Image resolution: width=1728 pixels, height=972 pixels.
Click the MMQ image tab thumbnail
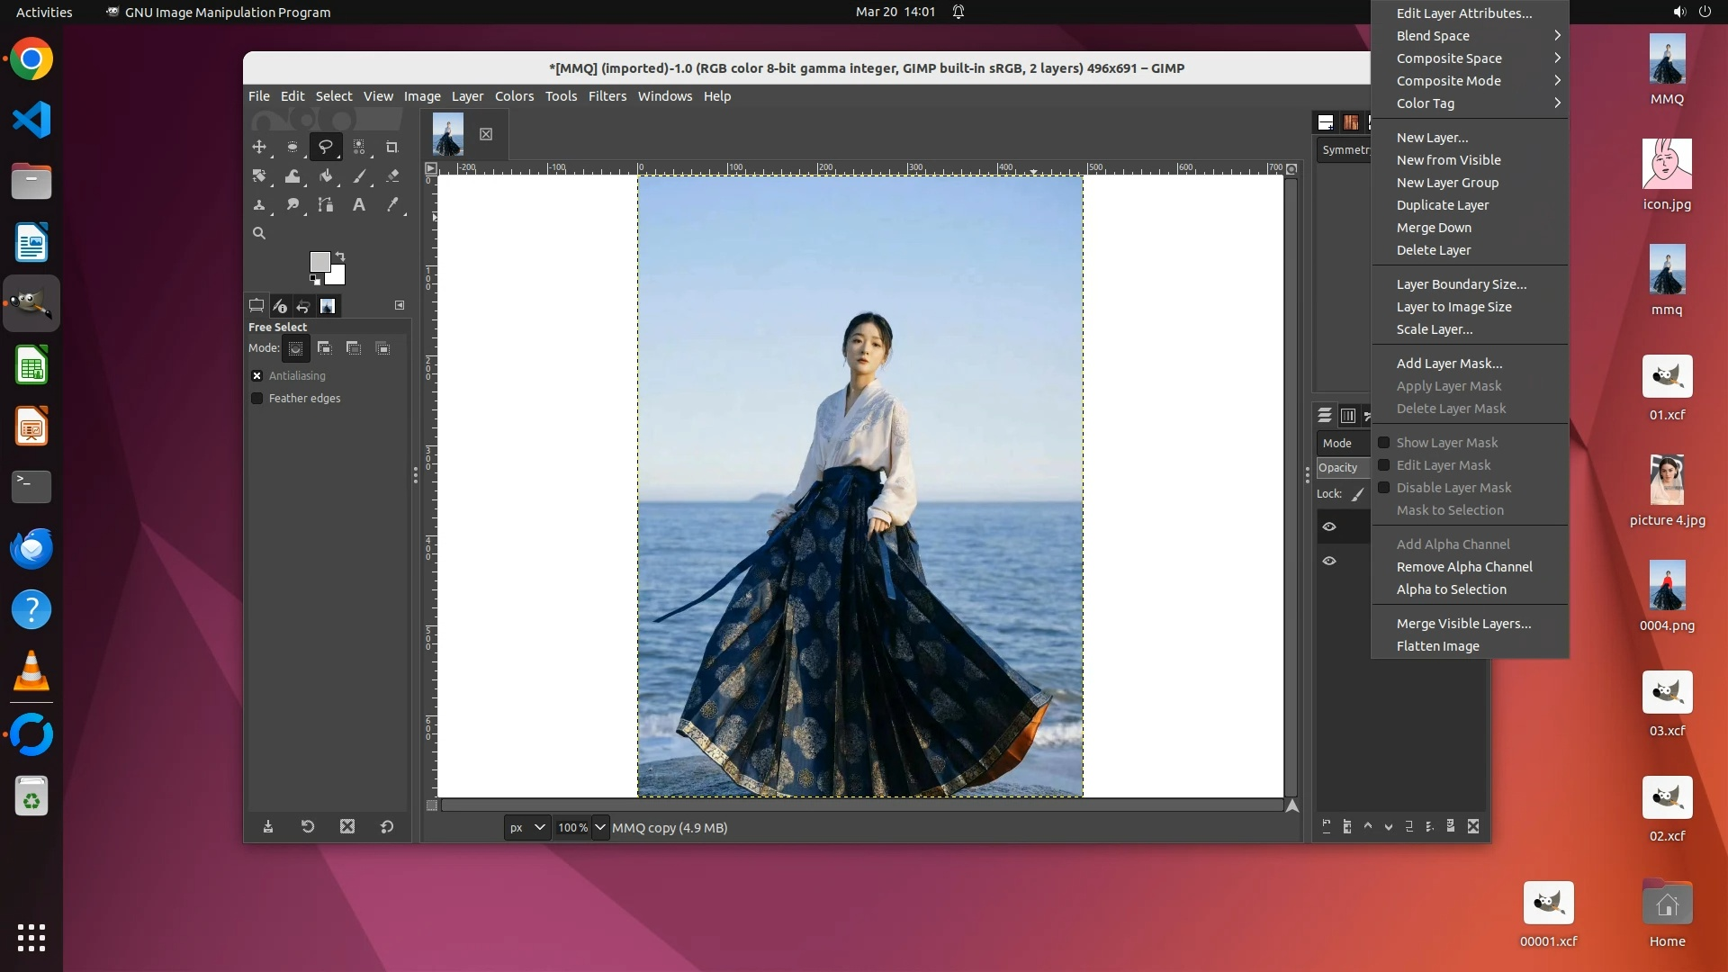[x=448, y=134]
